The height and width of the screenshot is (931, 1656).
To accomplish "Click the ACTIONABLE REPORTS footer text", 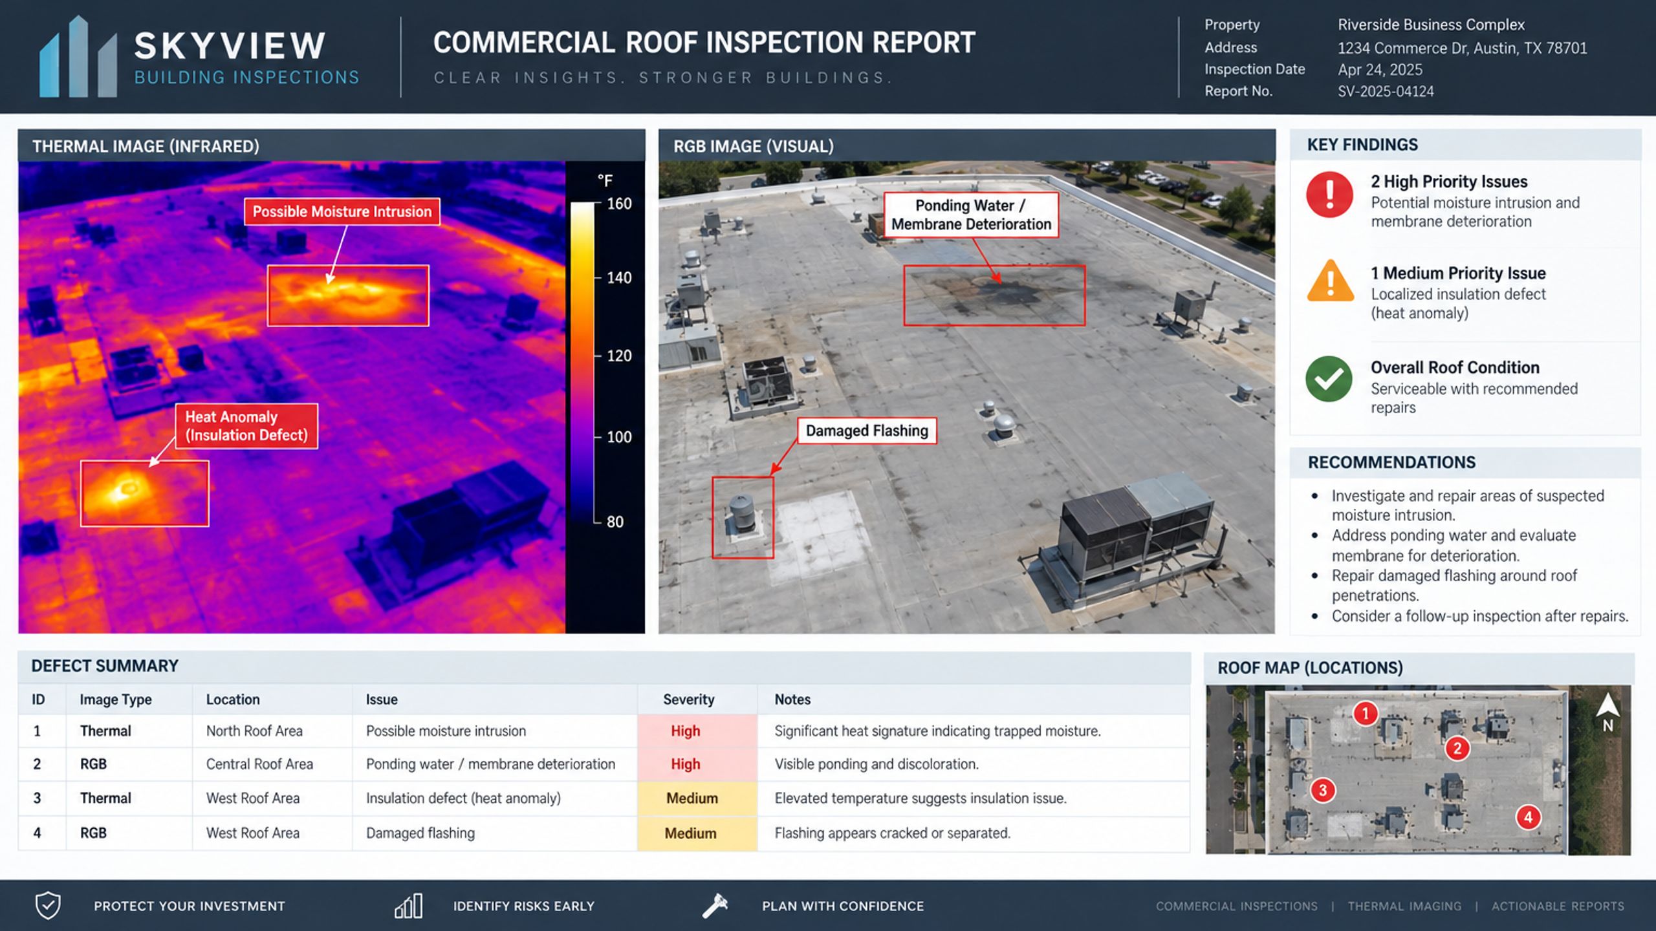I will (x=1558, y=906).
